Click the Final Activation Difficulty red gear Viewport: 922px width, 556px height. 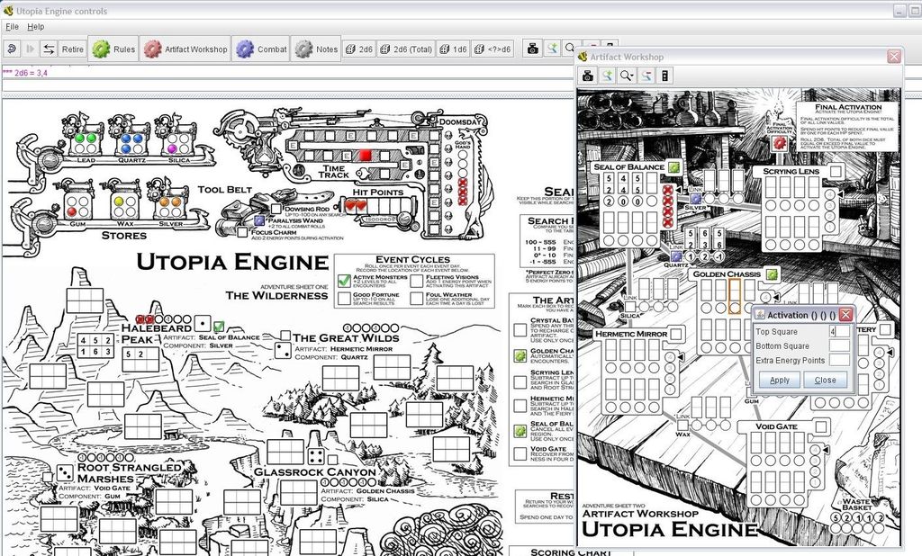click(780, 141)
